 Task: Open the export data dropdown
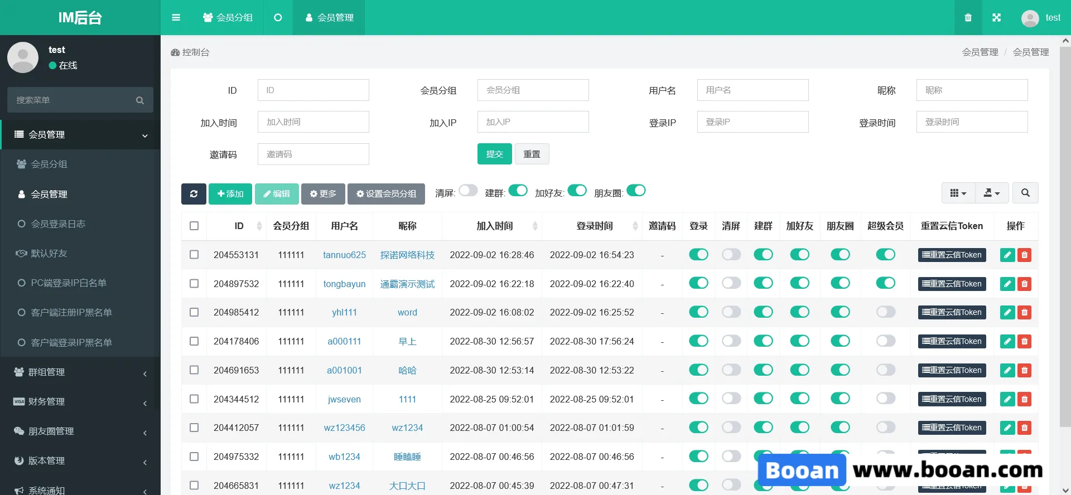[992, 193]
